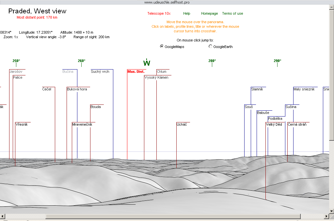Click the horizontal scrollbar right arrow
Image resolution: width=334 pixels, height=221 pixels.
pos(326,216)
